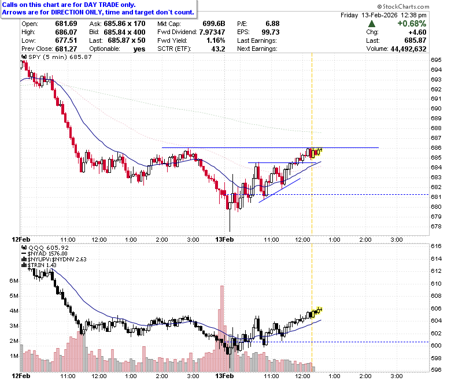Click the $NYAD line legend icon
Screen dimensions: 451x381
tap(24, 254)
